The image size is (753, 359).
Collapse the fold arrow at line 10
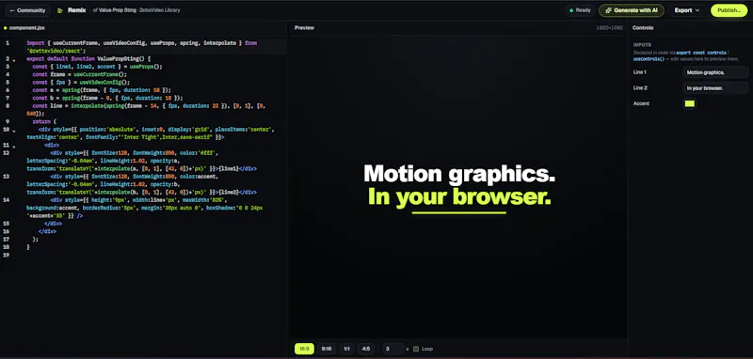pos(14,131)
